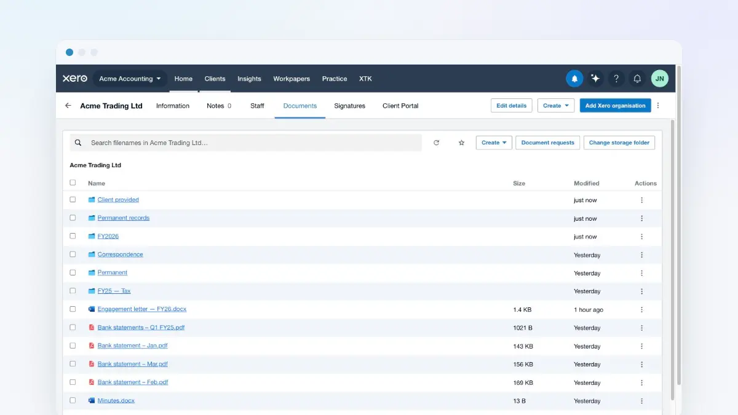Open the Acme Accounting organisation dropdown
Viewport: 738px width, 415px height.
coord(130,79)
